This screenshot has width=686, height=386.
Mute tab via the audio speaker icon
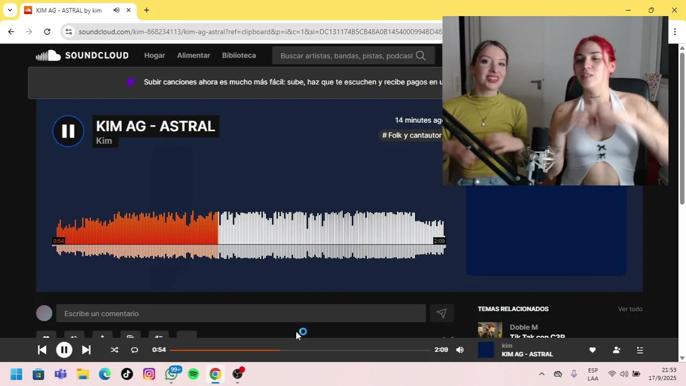[116, 10]
